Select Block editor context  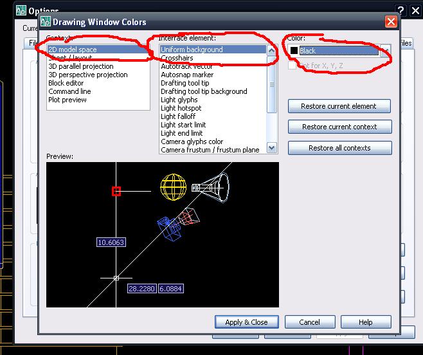click(x=98, y=83)
